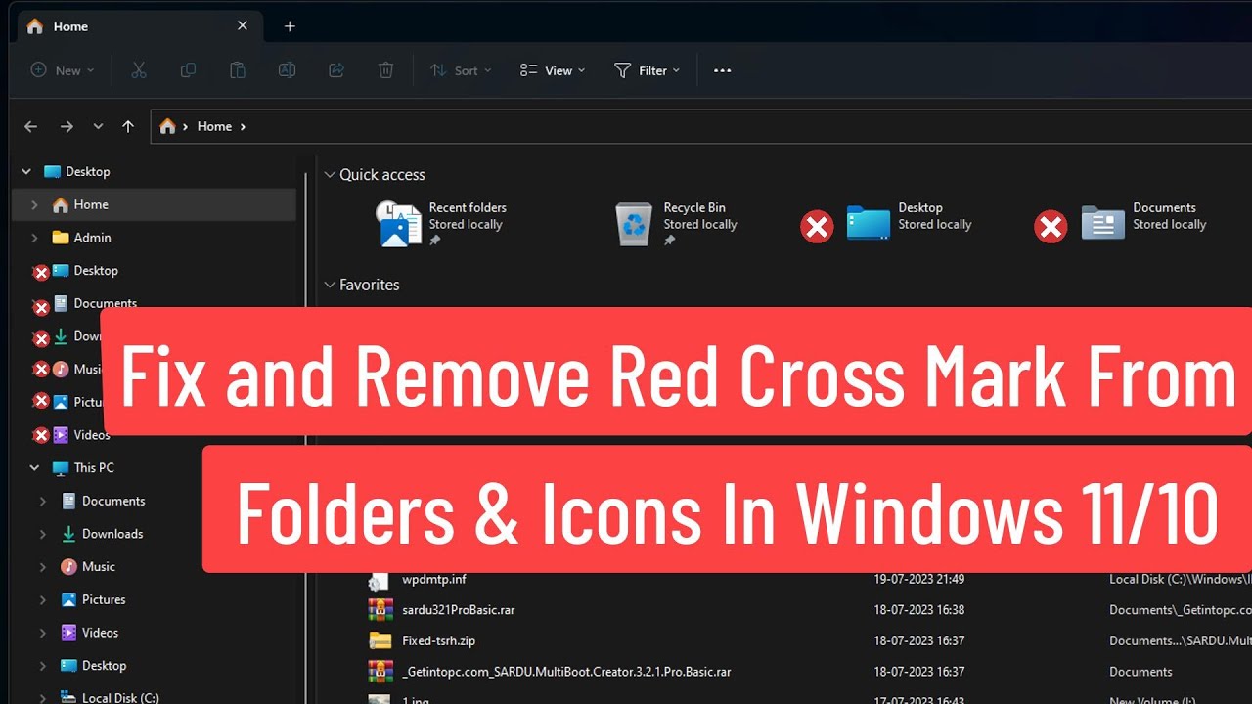This screenshot has width=1252, height=704.
Task: Open Recycle Bin in Quick access
Action: pos(675,223)
